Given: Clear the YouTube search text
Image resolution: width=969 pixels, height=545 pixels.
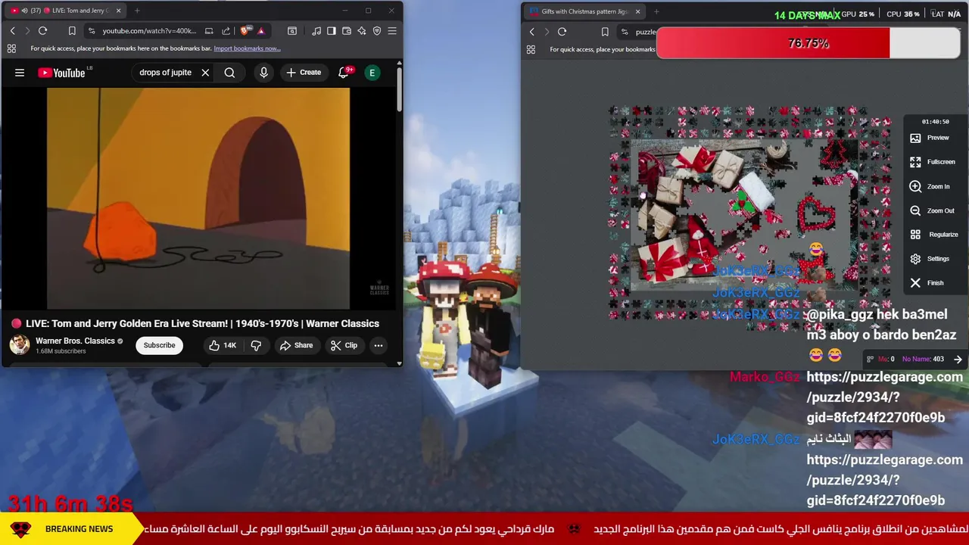Looking at the screenshot, I should pyautogui.click(x=205, y=73).
